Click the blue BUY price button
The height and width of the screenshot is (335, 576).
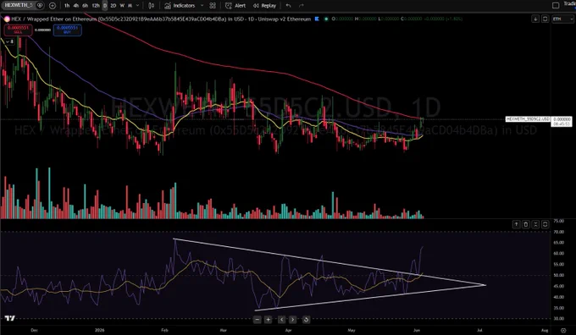pos(67,30)
